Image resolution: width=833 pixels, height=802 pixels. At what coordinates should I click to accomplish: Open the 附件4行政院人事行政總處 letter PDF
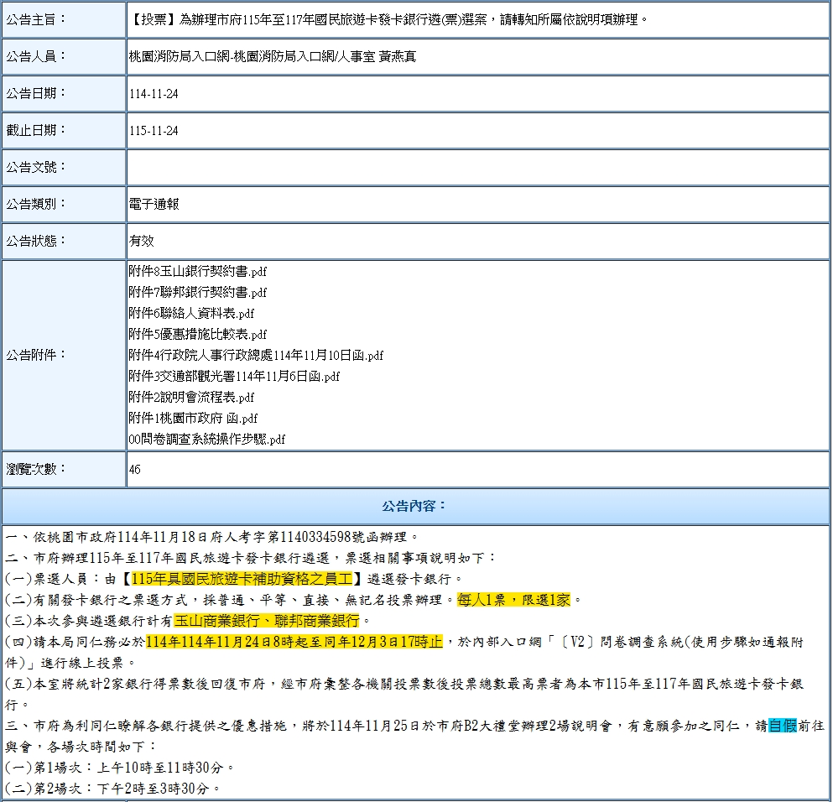pyautogui.click(x=256, y=356)
